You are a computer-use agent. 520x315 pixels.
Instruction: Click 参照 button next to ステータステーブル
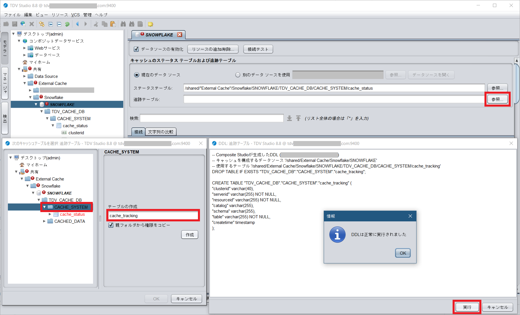click(x=497, y=88)
